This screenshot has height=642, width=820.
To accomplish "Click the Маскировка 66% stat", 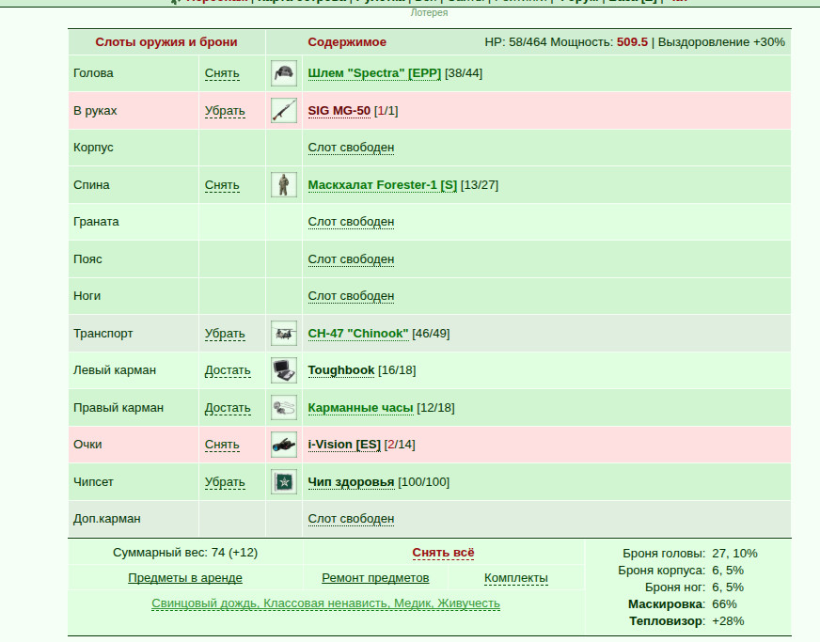I will (683, 603).
